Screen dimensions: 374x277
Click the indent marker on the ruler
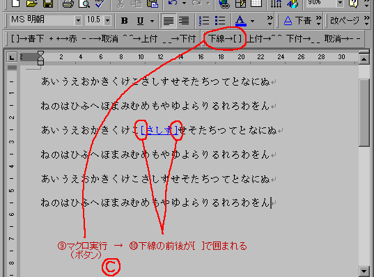click(41, 58)
